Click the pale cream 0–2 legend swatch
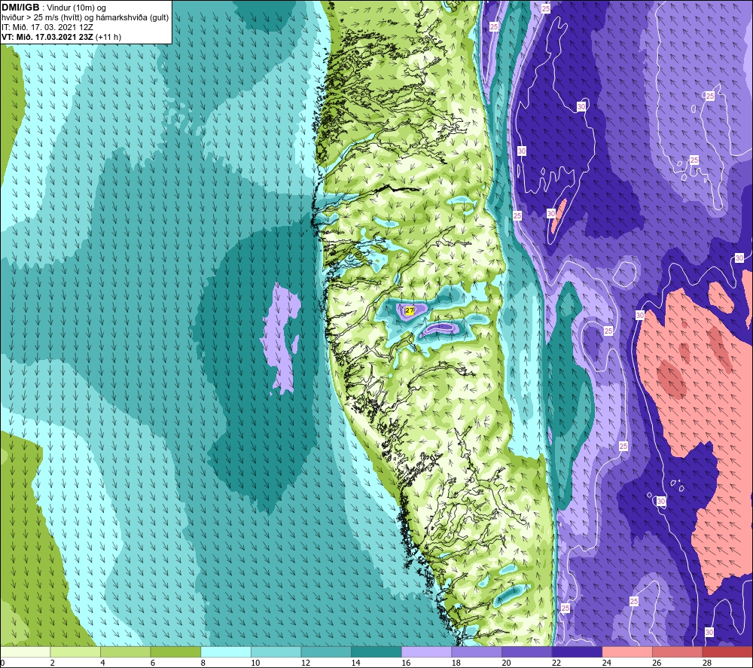753x668 pixels. [25, 651]
